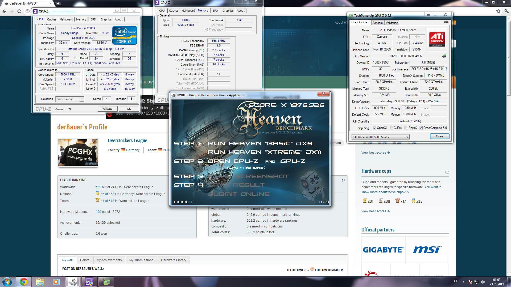Click der8auer profile picture thumbnail
The image size is (511, 287).
[78, 153]
